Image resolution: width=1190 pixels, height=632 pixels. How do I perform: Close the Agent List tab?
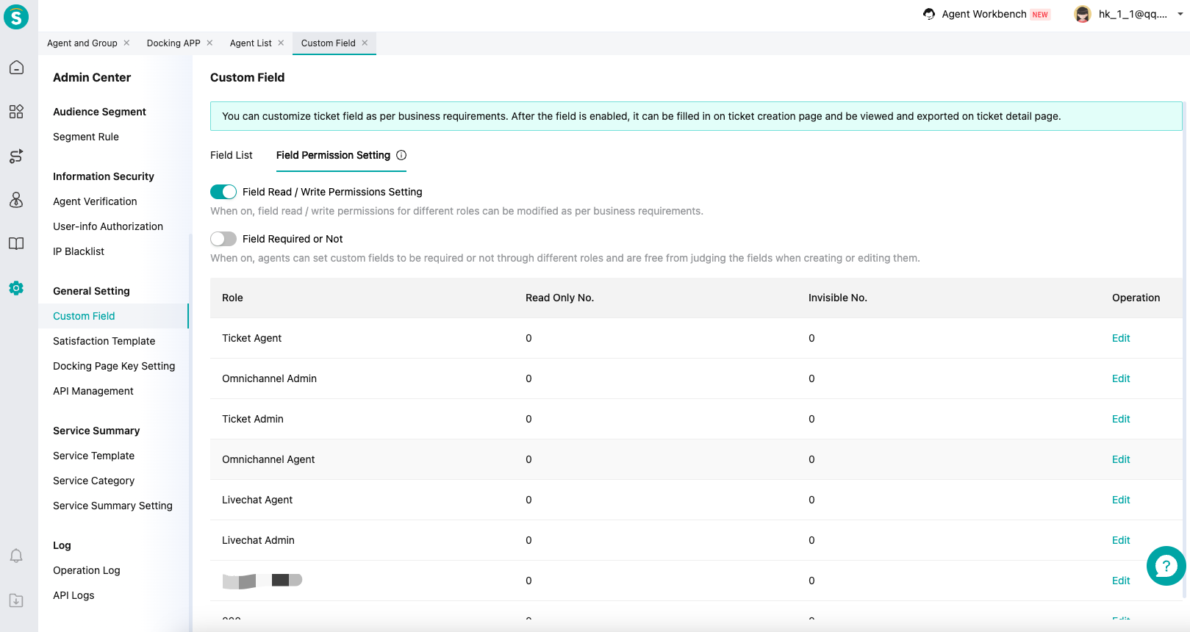click(x=281, y=43)
